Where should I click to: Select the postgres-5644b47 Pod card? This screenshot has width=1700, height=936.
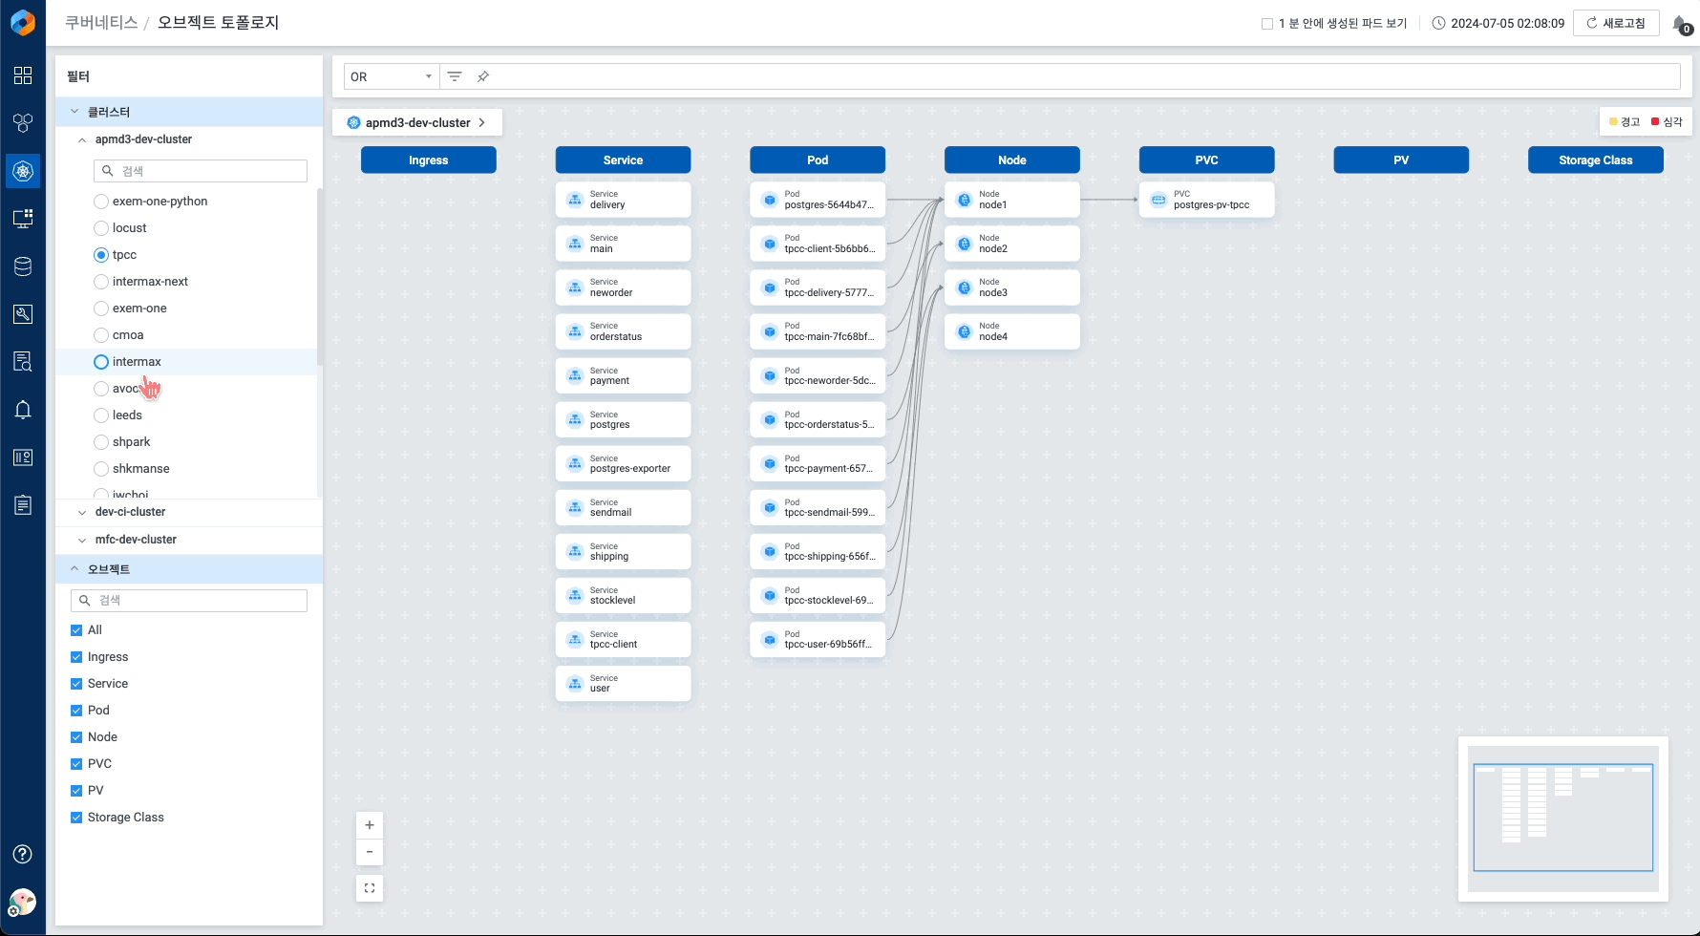pos(818,200)
